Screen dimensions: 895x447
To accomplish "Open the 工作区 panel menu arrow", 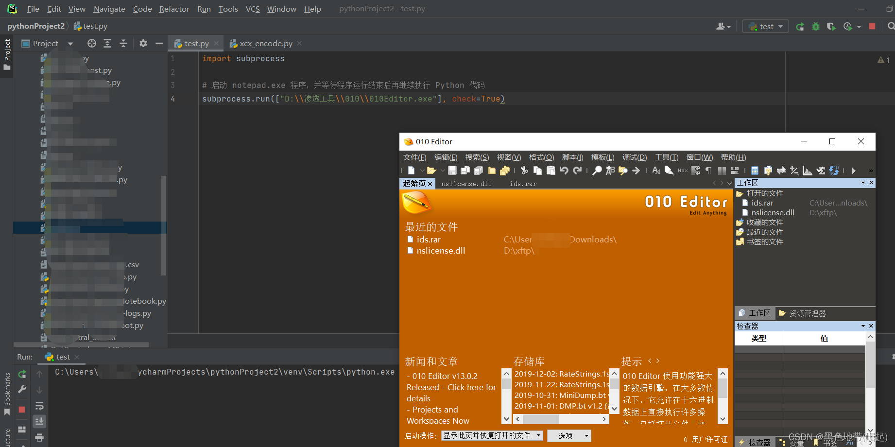I will [x=863, y=183].
